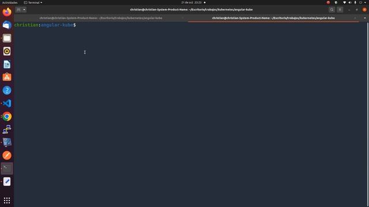Expand the tab list dropdown arrow

365,18
